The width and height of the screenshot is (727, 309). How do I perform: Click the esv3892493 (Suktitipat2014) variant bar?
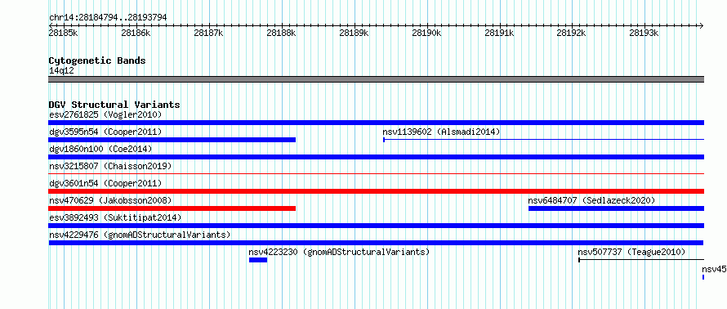click(376, 226)
